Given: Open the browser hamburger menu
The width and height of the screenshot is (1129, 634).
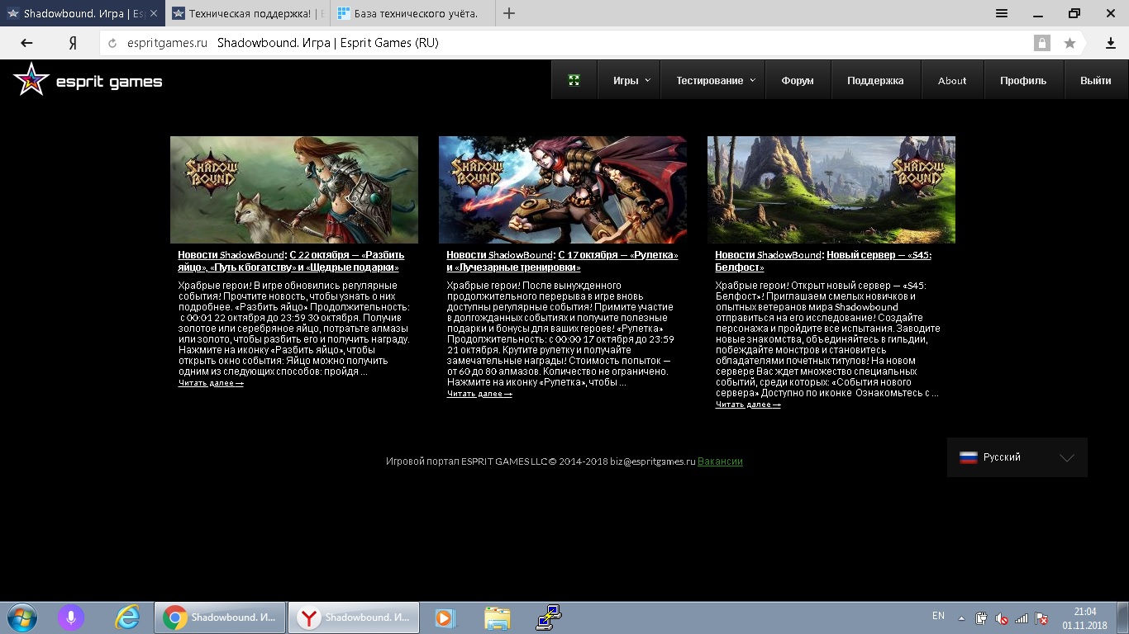Looking at the screenshot, I should tap(1002, 13).
